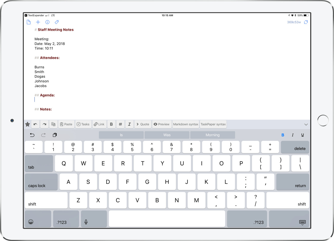This screenshot has width=334, height=241.
Task: Tap the tag icon in top bar
Action: coord(57,22)
